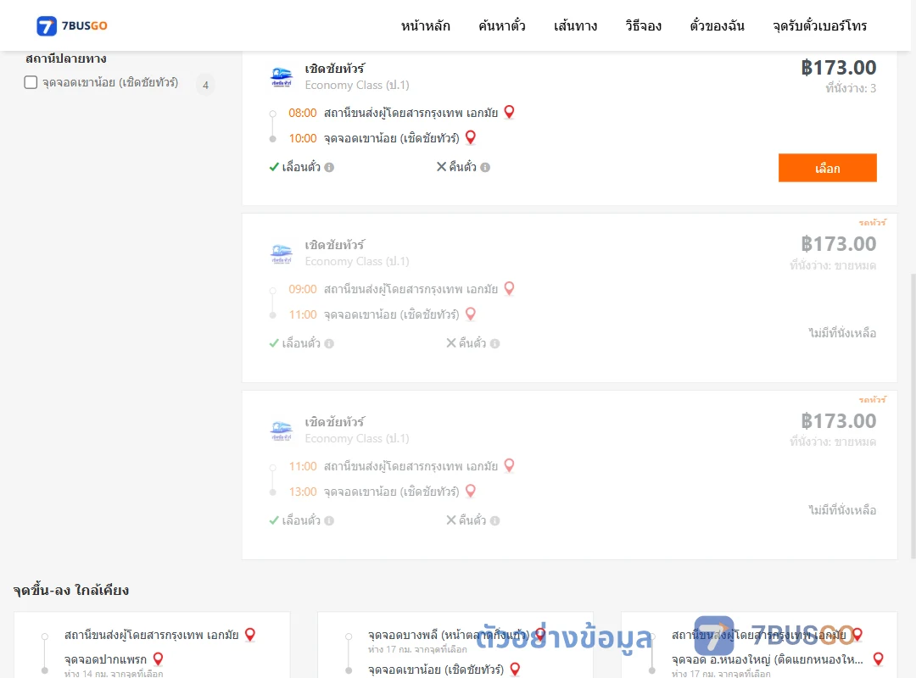Open ค้นหาตั๋ว in the top navigation
916x678 pixels.
tap(502, 25)
